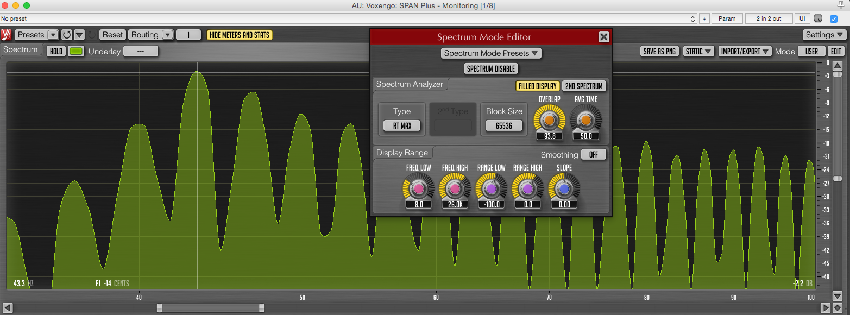Click the greyed-out redo arrow icon
The image size is (850, 315).
[x=92, y=35]
